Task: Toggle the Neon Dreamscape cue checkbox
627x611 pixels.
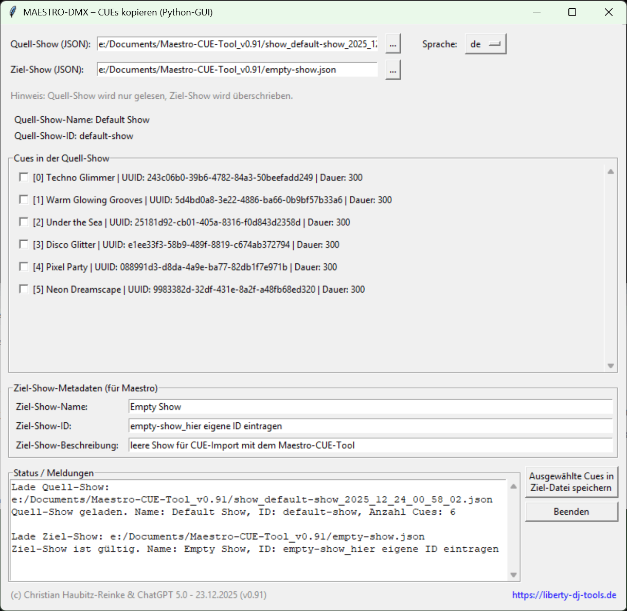Action: [x=24, y=289]
